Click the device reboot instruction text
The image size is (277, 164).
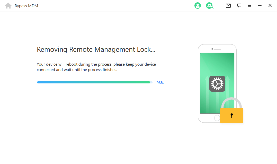click(96, 67)
